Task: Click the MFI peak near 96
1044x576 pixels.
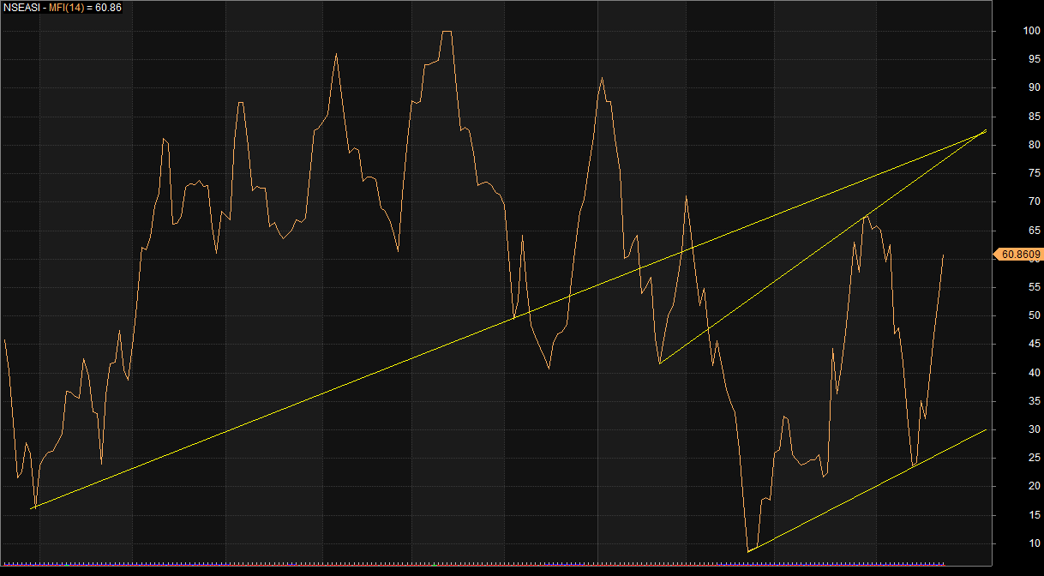Action: click(335, 54)
